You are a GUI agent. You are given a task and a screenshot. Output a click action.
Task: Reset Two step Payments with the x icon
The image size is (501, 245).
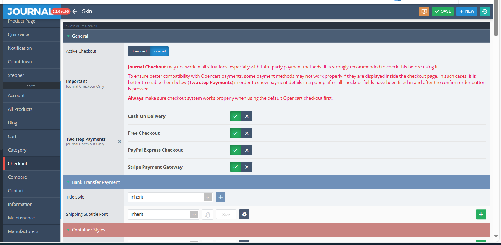click(x=120, y=141)
